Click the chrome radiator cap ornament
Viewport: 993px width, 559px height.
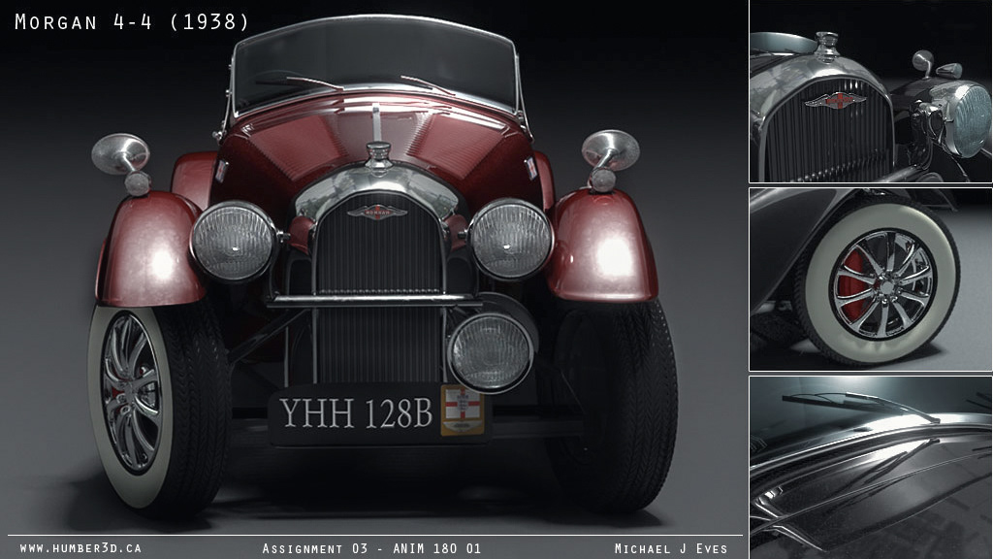pyautogui.click(x=378, y=156)
